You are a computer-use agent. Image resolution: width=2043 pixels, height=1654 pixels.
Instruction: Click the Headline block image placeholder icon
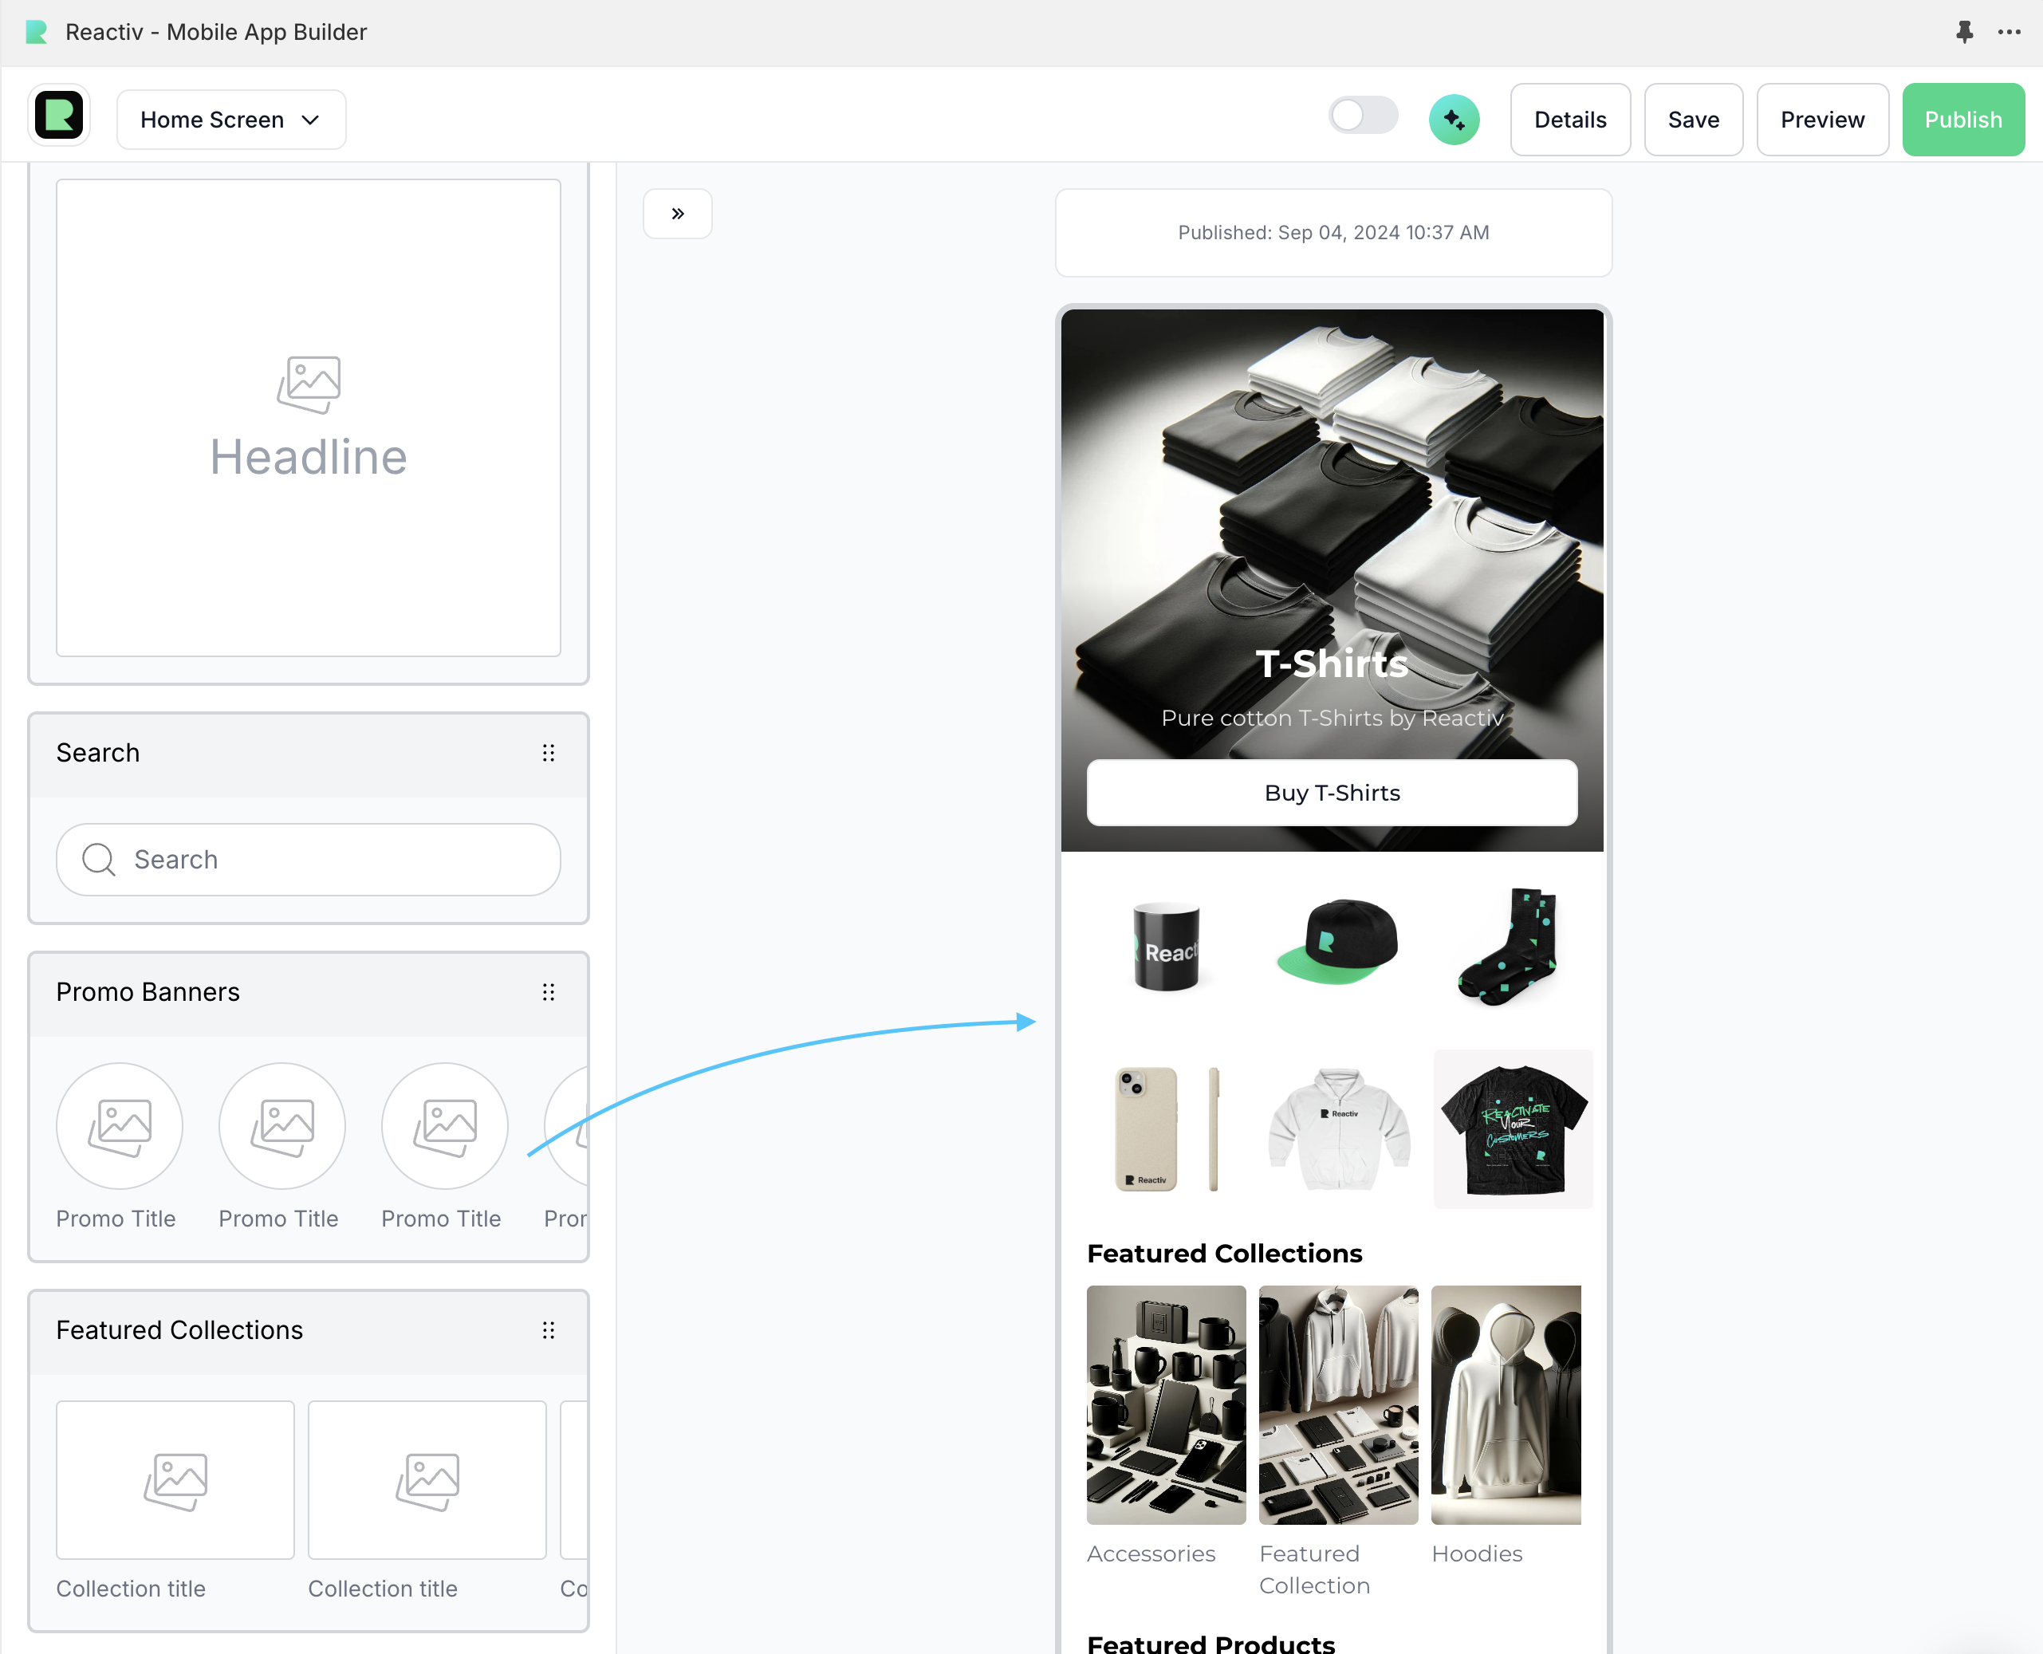pos(309,384)
